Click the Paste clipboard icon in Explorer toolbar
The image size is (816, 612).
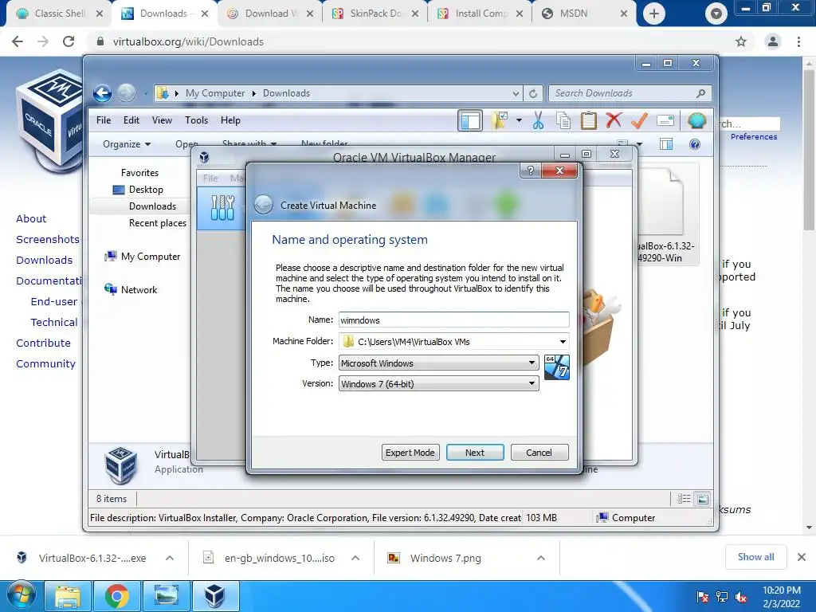click(x=589, y=121)
